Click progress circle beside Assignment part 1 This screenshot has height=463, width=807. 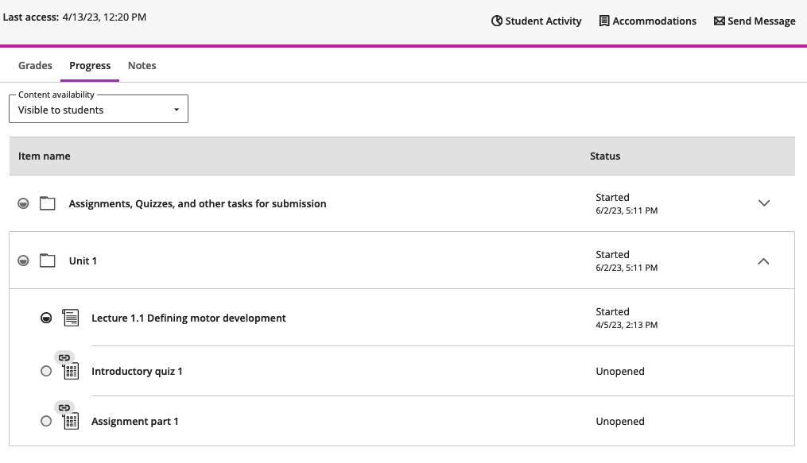pos(46,421)
